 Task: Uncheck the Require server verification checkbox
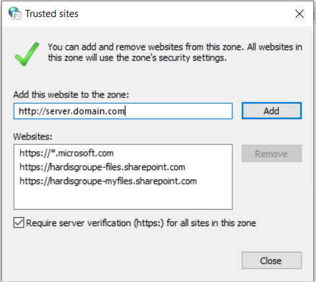tap(18, 223)
